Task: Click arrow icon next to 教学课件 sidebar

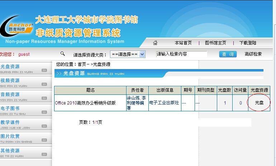Action: tap(44, 126)
